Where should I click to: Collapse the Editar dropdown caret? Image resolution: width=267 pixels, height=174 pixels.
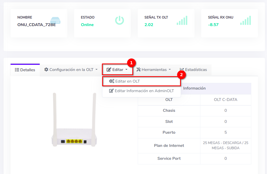point(126,70)
